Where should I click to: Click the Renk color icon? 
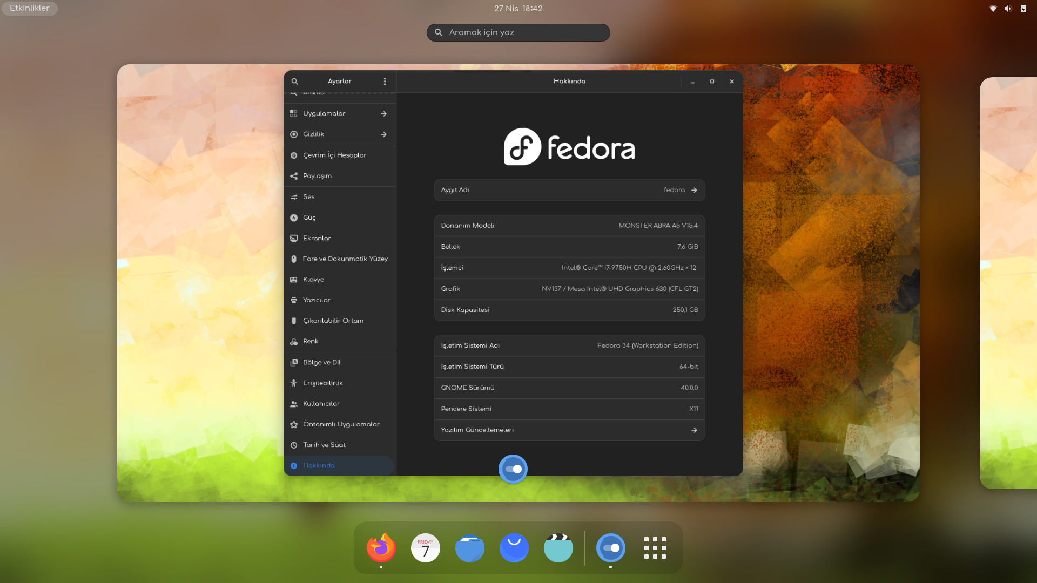294,342
